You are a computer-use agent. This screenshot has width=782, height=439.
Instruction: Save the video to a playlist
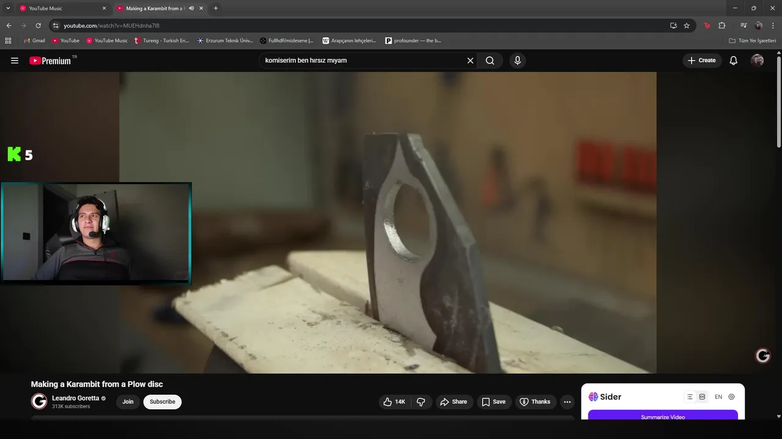(x=494, y=402)
